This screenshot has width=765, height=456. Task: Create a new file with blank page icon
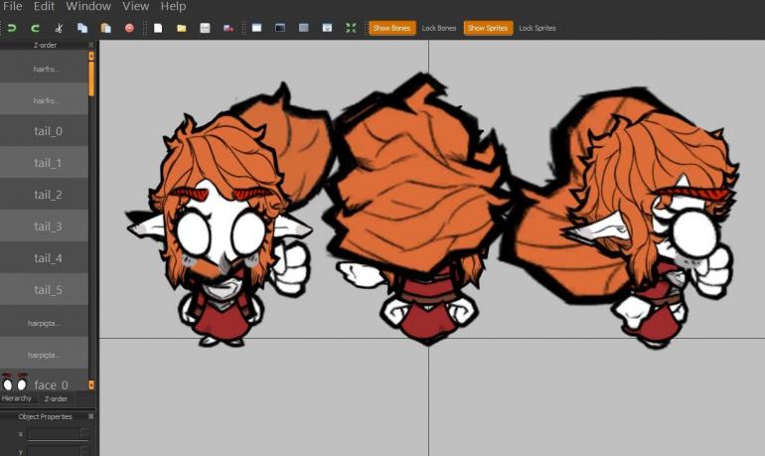pyautogui.click(x=158, y=28)
